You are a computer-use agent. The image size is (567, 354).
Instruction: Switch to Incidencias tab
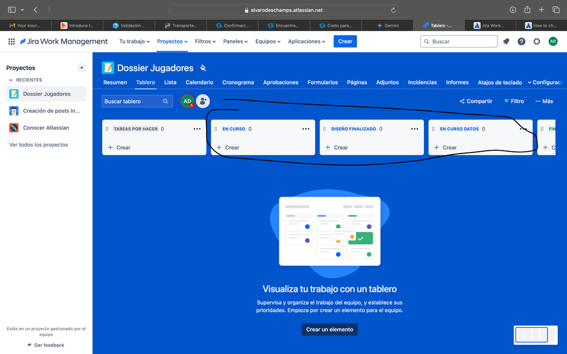[422, 83]
